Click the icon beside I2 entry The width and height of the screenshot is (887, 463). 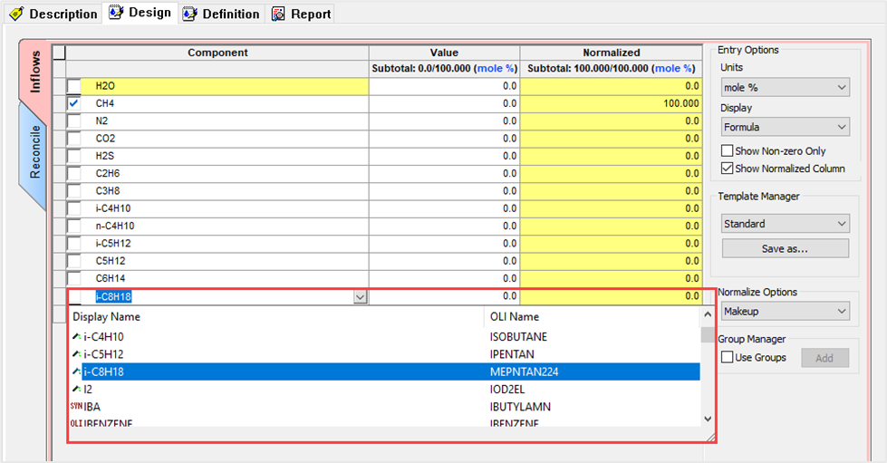point(77,389)
